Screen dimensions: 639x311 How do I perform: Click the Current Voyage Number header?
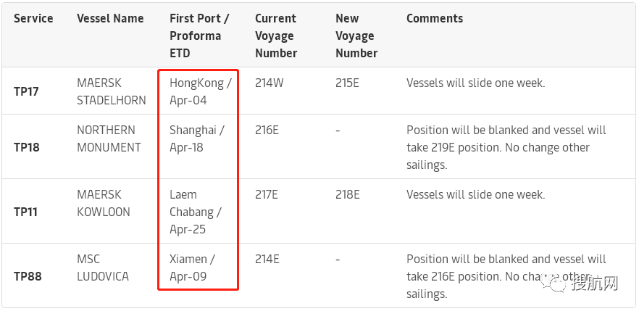(276, 36)
